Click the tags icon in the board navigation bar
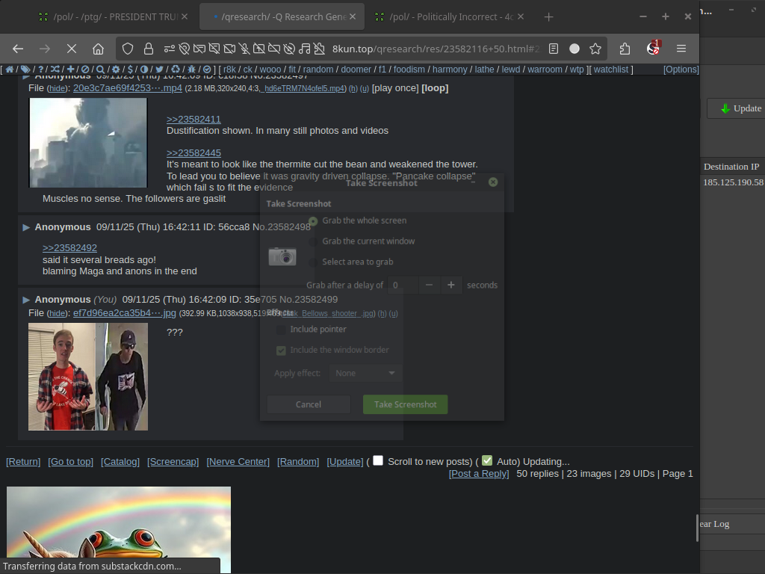This screenshot has width=765, height=574. (x=25, y=70)
